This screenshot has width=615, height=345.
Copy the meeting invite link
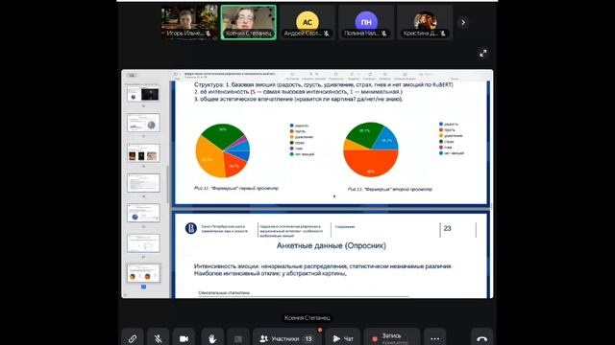pos(133,338)
